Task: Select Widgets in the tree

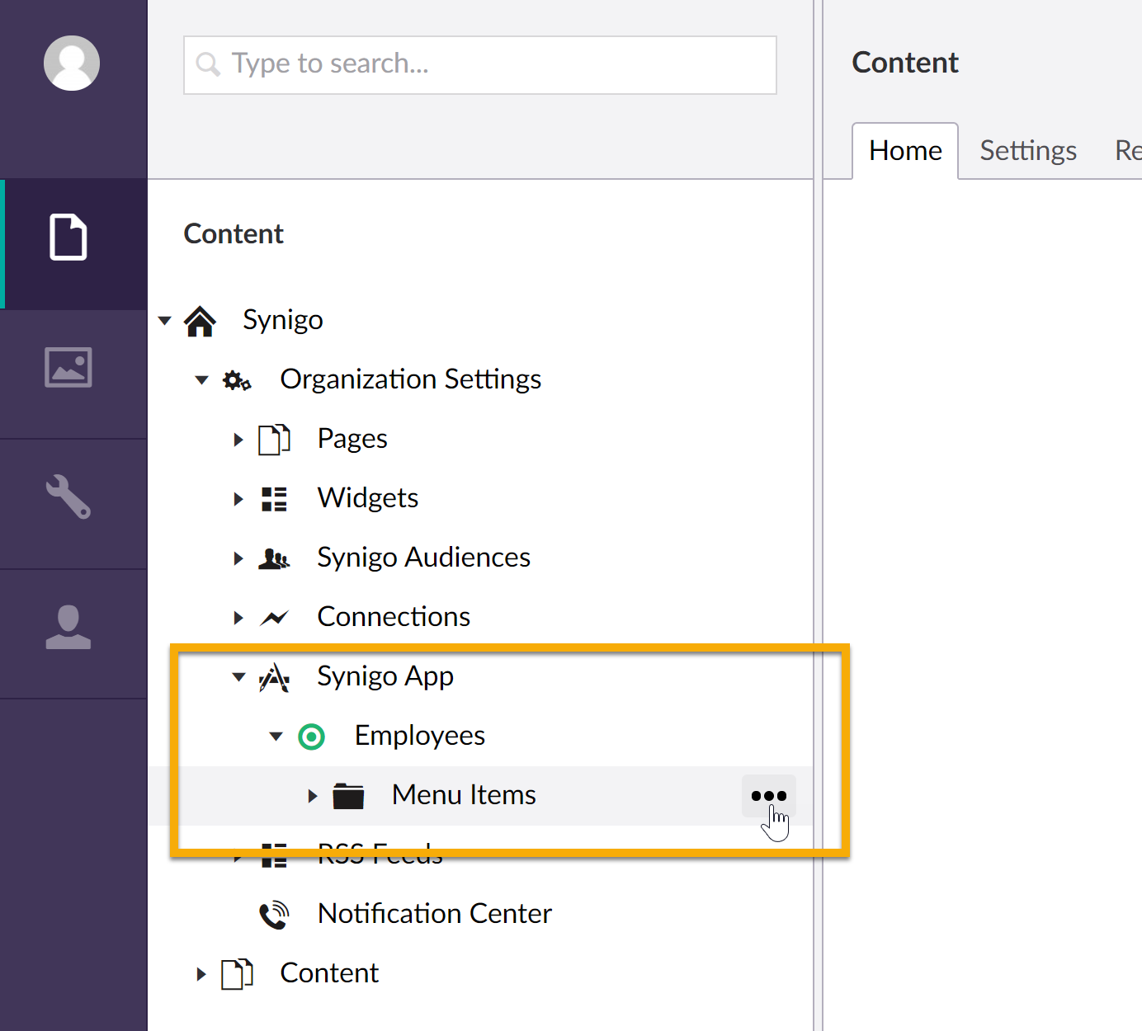Action: click(368, 499)
